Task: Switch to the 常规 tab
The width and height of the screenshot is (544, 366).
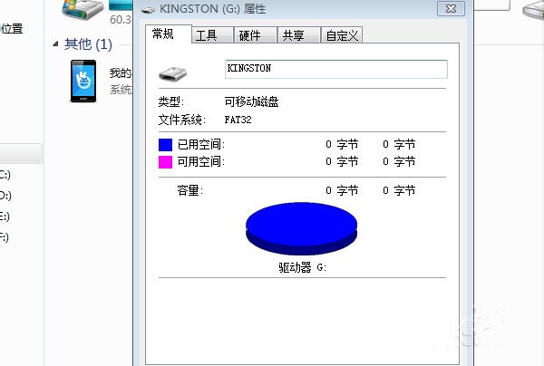Action: pyautogui.click(x=169, y=34)
